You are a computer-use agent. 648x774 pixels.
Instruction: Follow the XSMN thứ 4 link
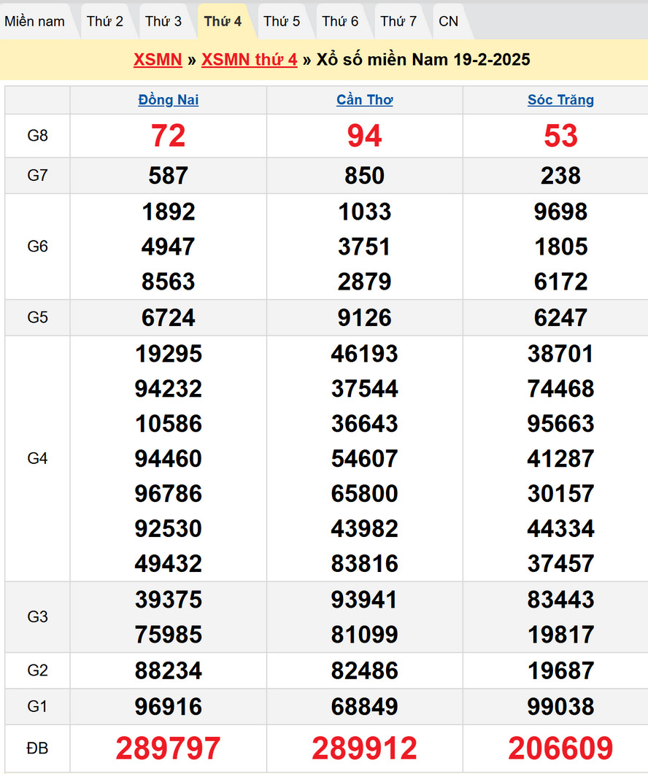pyautogui.click(x=250, y=60)
